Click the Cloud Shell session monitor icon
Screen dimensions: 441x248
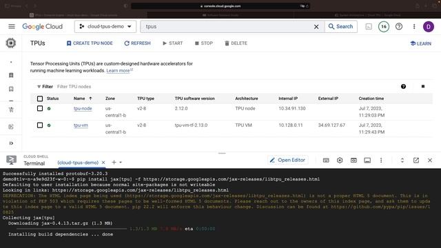[x=367, y=161]
